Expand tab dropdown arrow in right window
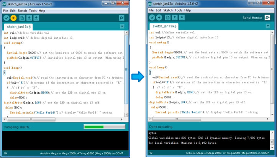Viewport: 277px width, 158px height. tap(268, 26)
